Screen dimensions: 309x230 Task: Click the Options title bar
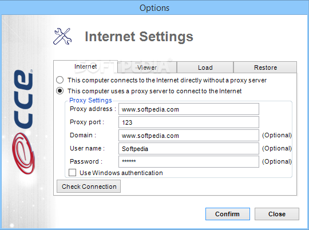154,7
